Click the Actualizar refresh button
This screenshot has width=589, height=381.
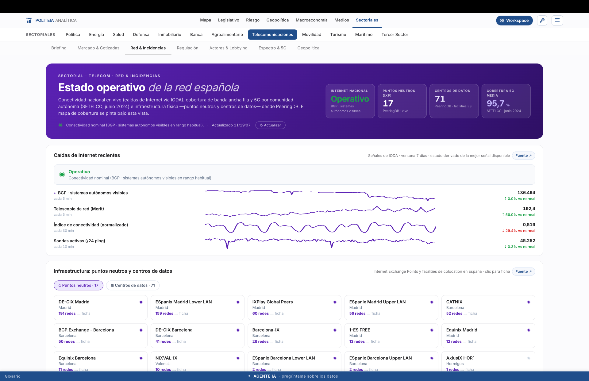click(270, 125)
